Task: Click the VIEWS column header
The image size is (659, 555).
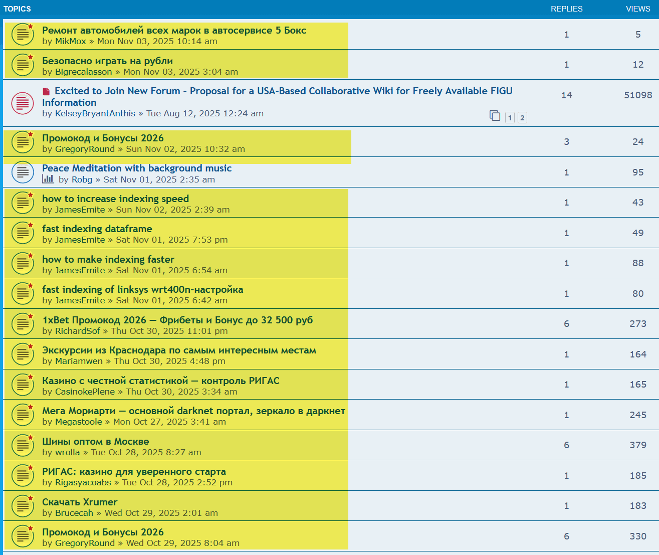Action: (x=637, y=9)
